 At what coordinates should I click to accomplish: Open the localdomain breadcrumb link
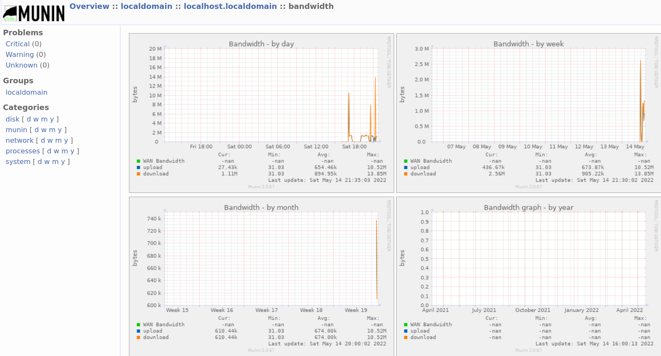click(x=146, y=6)
